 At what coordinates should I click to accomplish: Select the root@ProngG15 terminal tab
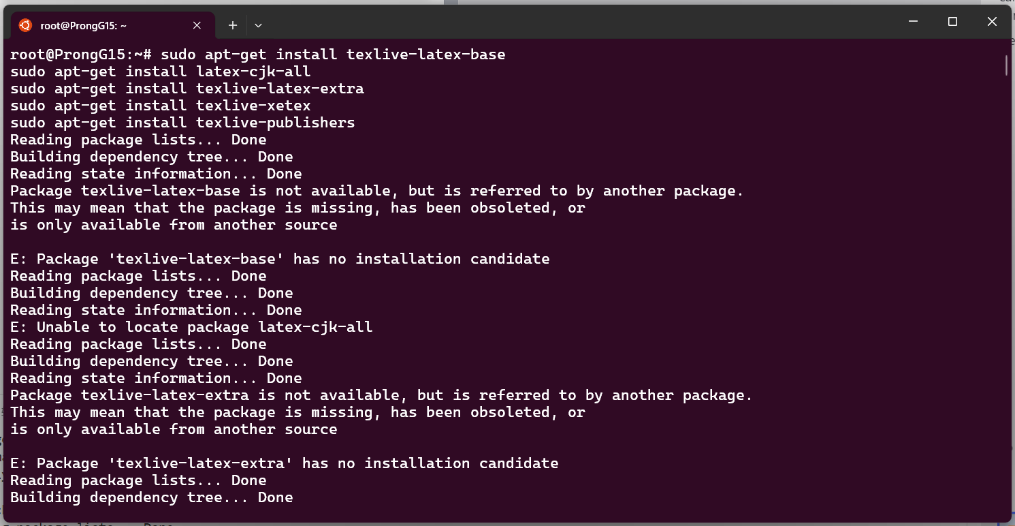coord(102,25)
